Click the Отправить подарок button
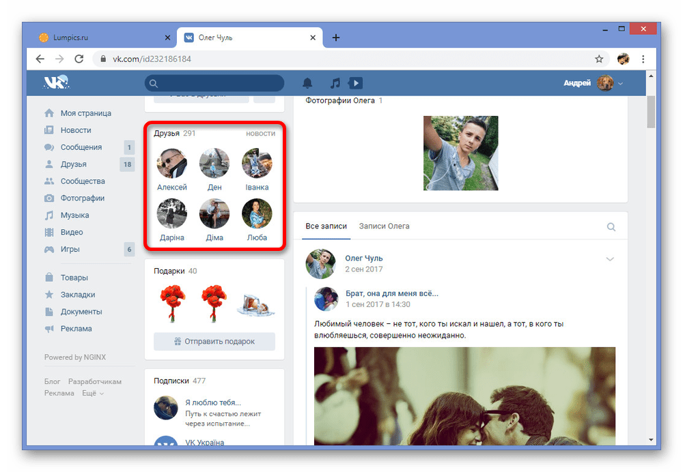 pos(214,342)
